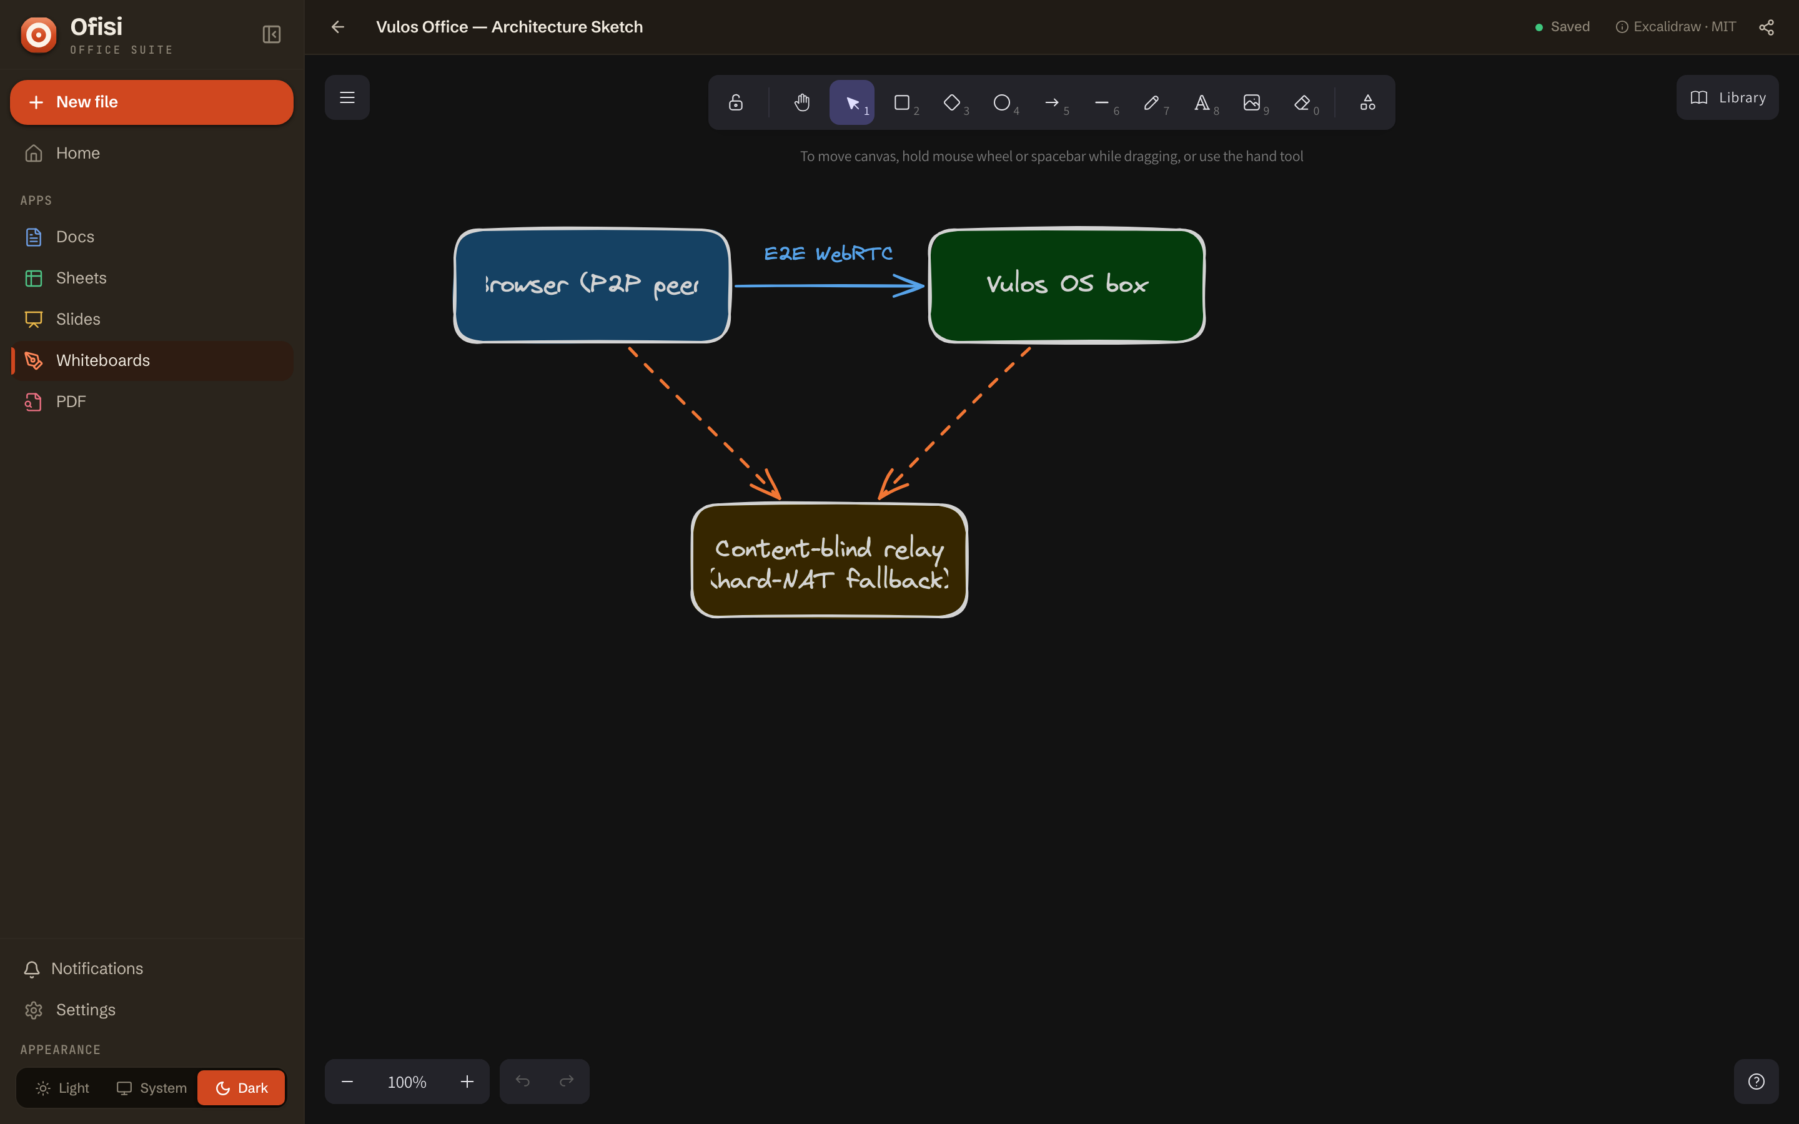Switch appearance to Light
Image resolution: width=1799 pixels, height=1124 pixels.
62,1088
